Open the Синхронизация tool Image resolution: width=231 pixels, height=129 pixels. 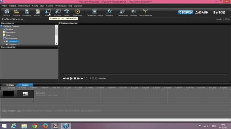pyautogui.click(x=145, y=13)
